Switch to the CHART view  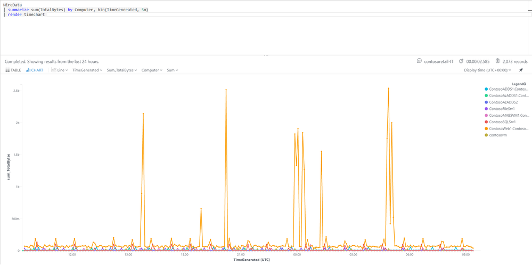(35, 70)
